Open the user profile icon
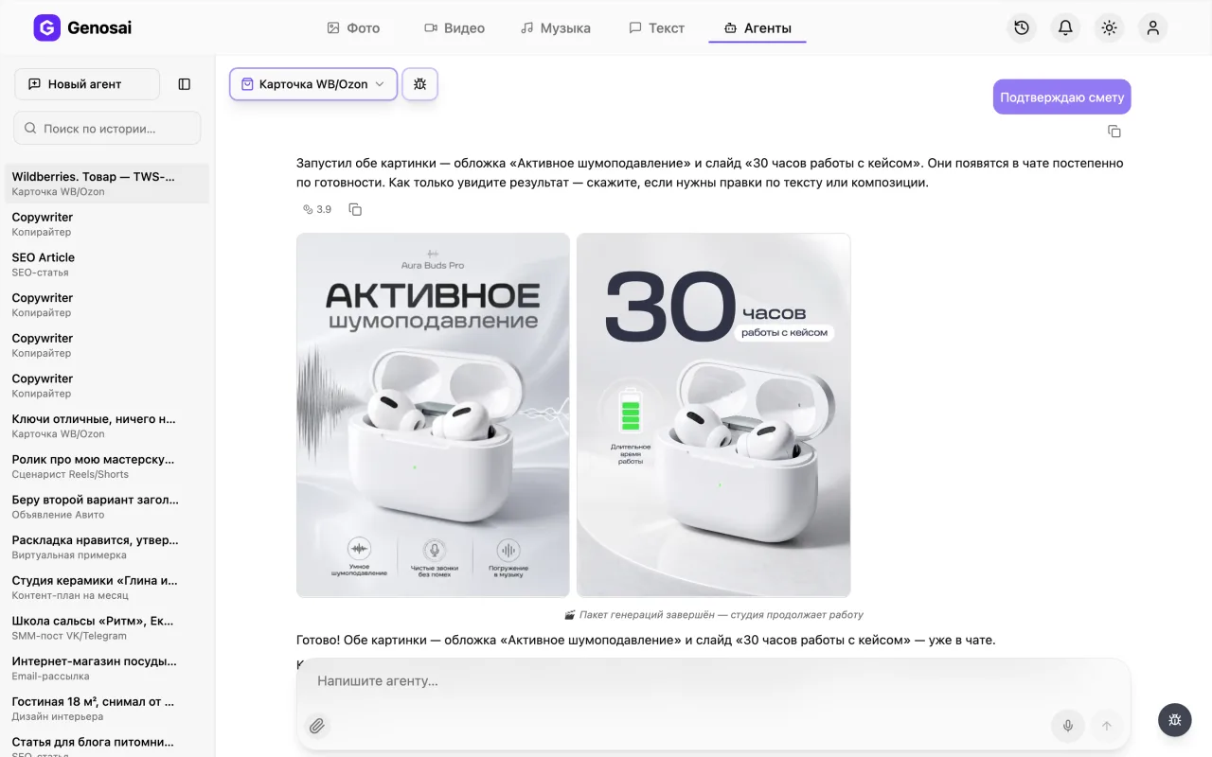This screenshot has height=757, width=1212. [x=1152, y=27]
